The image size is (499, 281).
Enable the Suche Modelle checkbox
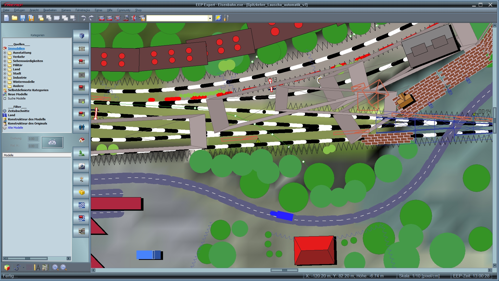[5, 98]
